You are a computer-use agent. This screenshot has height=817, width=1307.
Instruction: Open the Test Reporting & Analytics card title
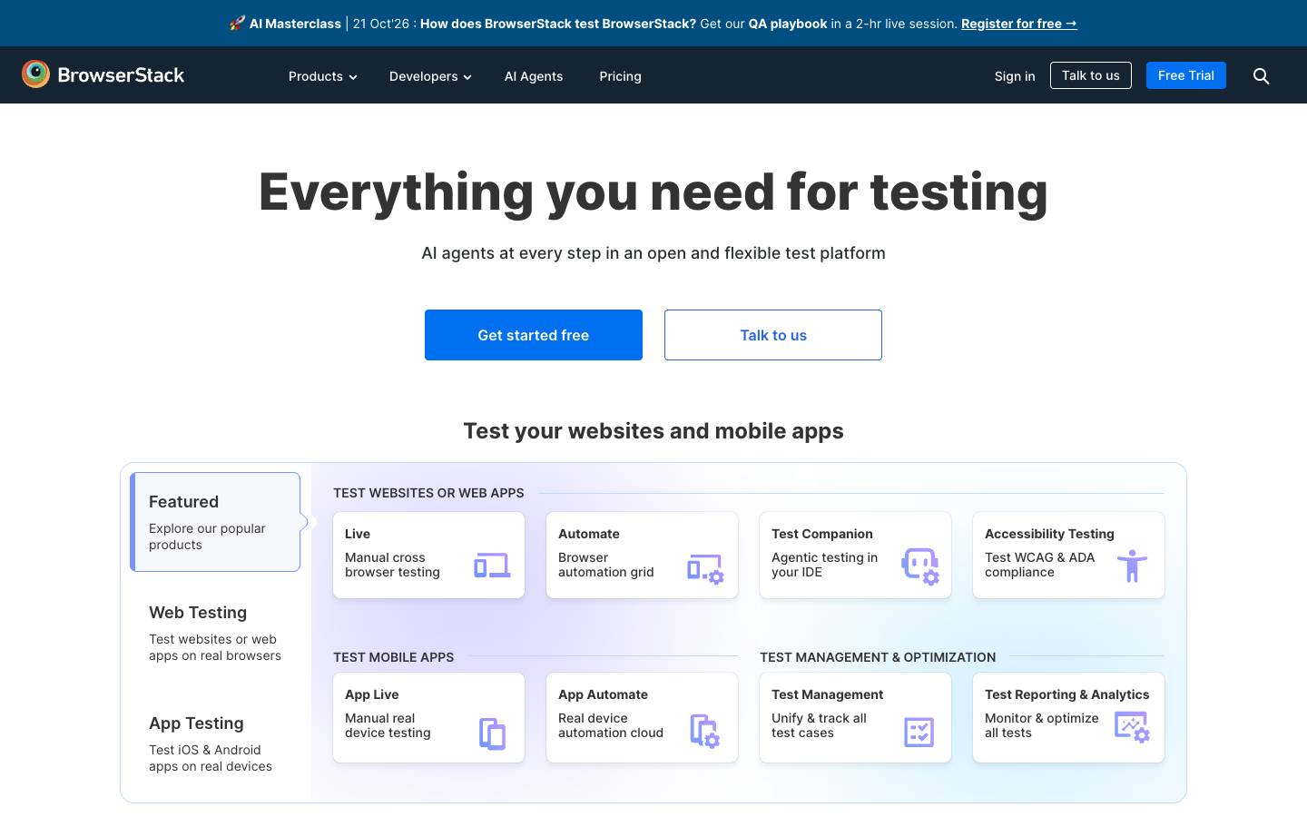tap(1067, 694)
